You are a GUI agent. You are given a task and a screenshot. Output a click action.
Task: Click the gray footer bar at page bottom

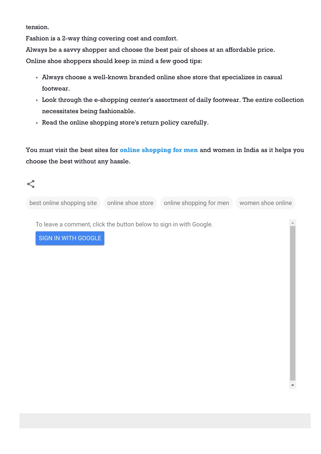tap(165, 420)
